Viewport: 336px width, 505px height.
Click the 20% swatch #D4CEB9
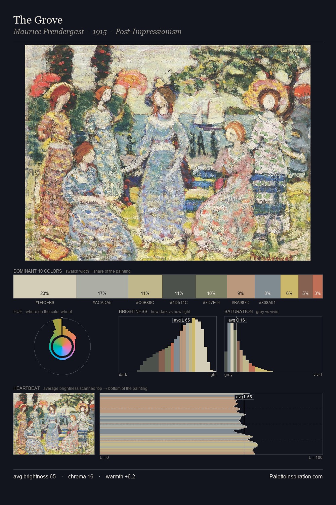tap(45, 287)
